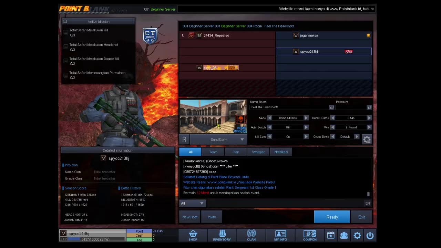Screen dimensions: 441x248
Task: Click the Invite button
Action: pyautogui.click(x=212, y=217)
